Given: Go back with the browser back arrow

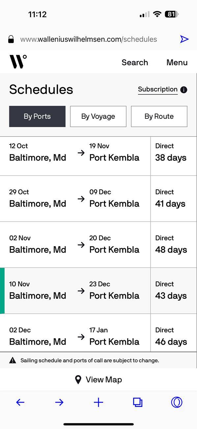Looking at the screenshot, I should tap(20, 402).
